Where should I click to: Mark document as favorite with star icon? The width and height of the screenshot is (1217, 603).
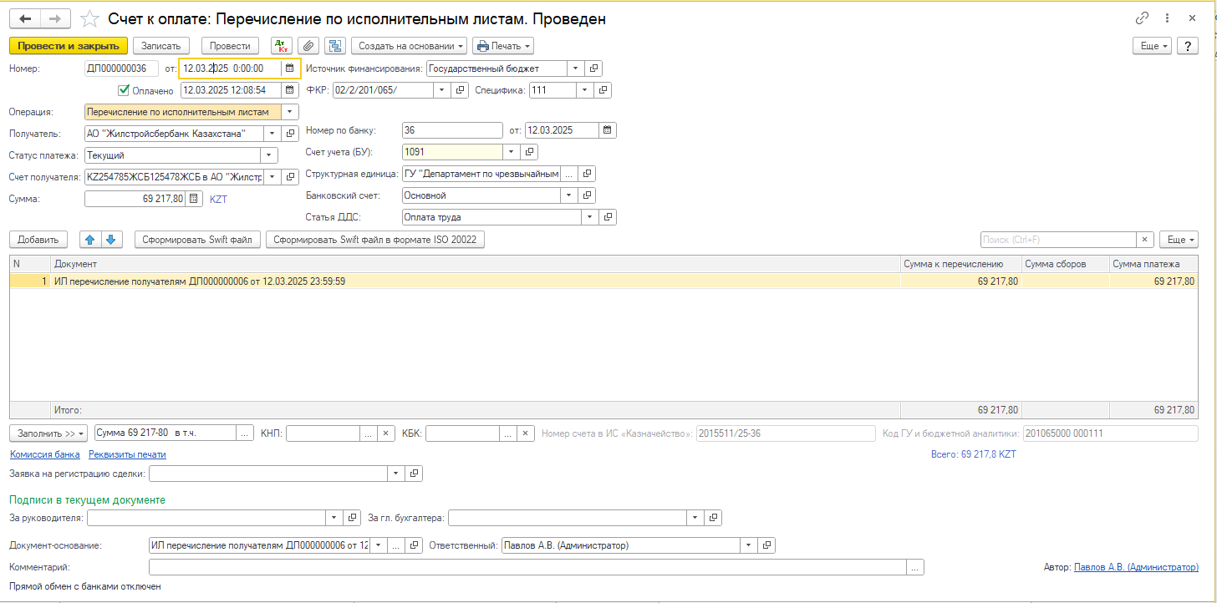[89, 18]
